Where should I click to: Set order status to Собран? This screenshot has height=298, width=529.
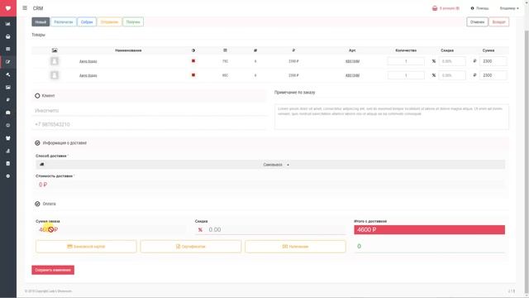coord(87,22)
